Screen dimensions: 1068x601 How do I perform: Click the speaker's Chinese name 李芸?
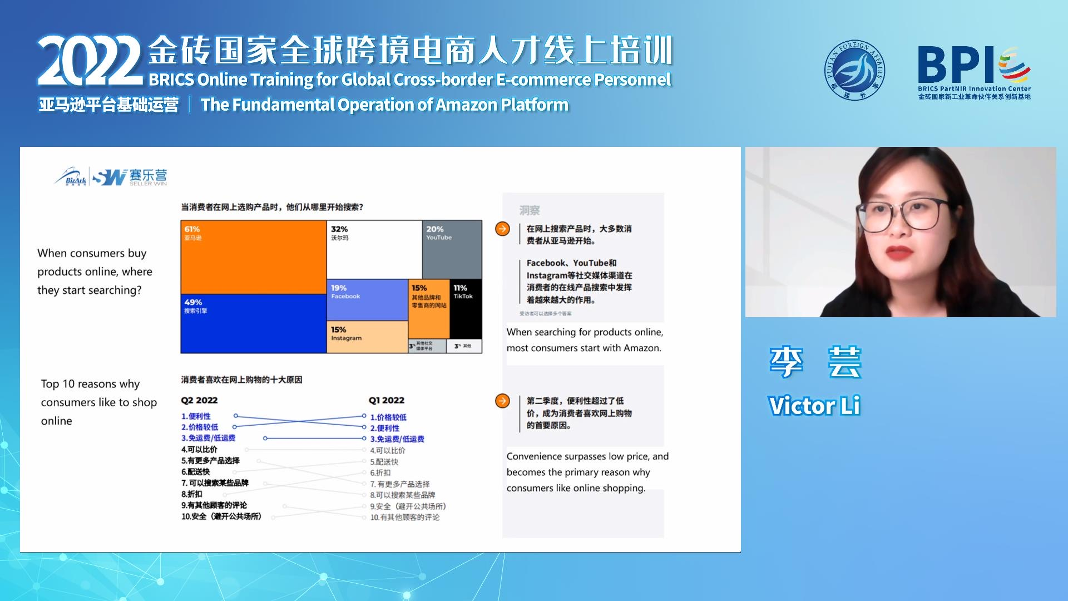pyautogui.click(x=815, y=362)
